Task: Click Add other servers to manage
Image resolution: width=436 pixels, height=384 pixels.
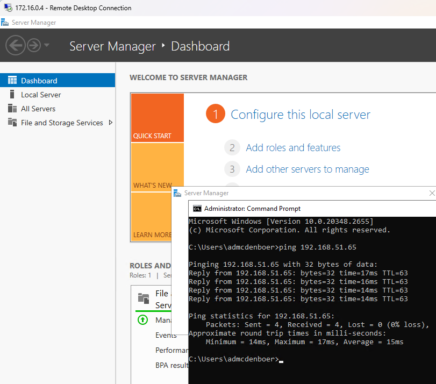Action: click(308, 169)
